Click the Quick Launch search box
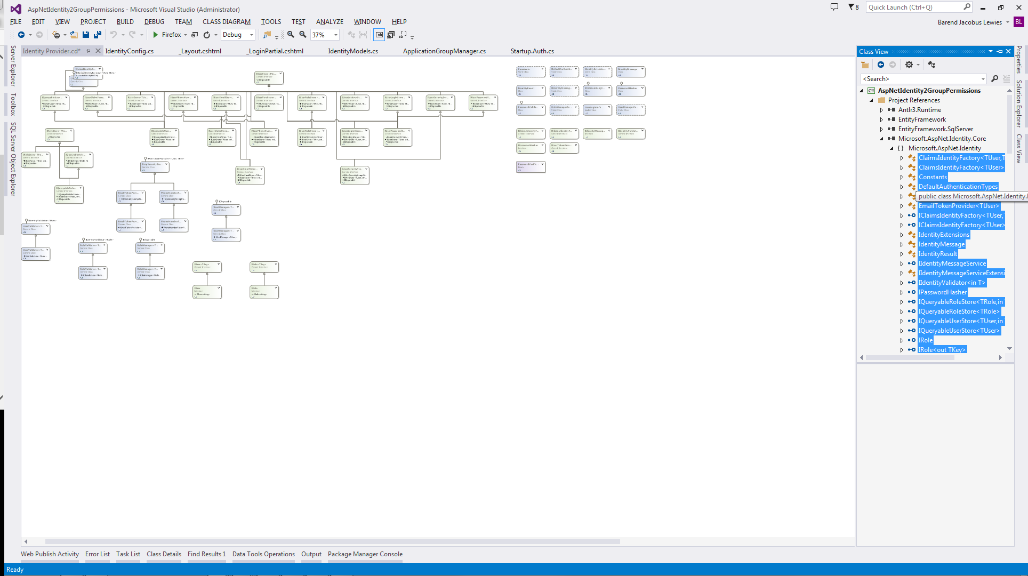1028x576 pixels. 919,7
